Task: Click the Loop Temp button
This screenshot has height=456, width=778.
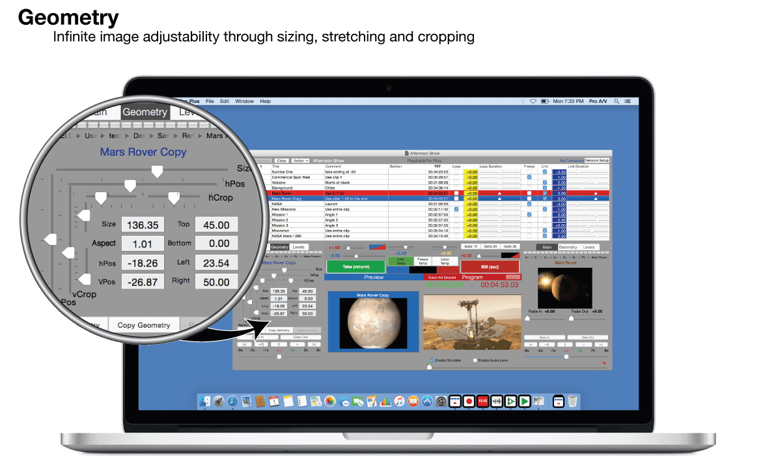Action: 445,261
